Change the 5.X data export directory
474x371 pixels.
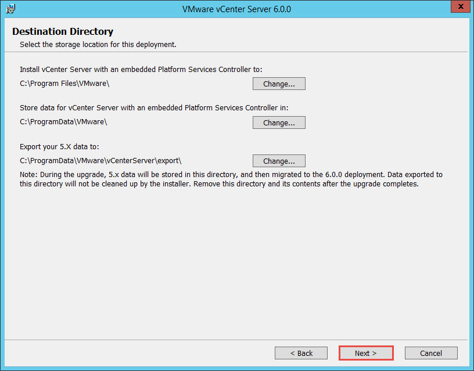pos(279,160)
